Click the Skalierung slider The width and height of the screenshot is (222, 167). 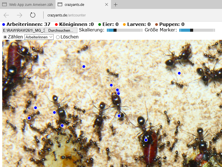click(125, 30)
